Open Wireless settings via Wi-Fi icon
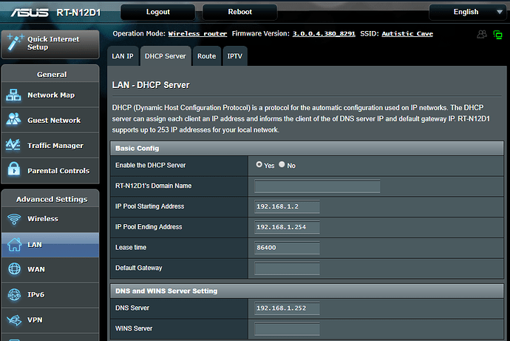Image resolution: width=510 pixels, height=341 pixels. [15, 219]
